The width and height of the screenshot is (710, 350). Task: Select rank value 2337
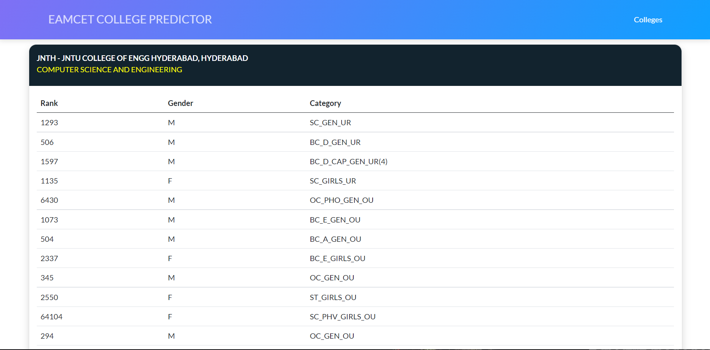pos(49,258)
